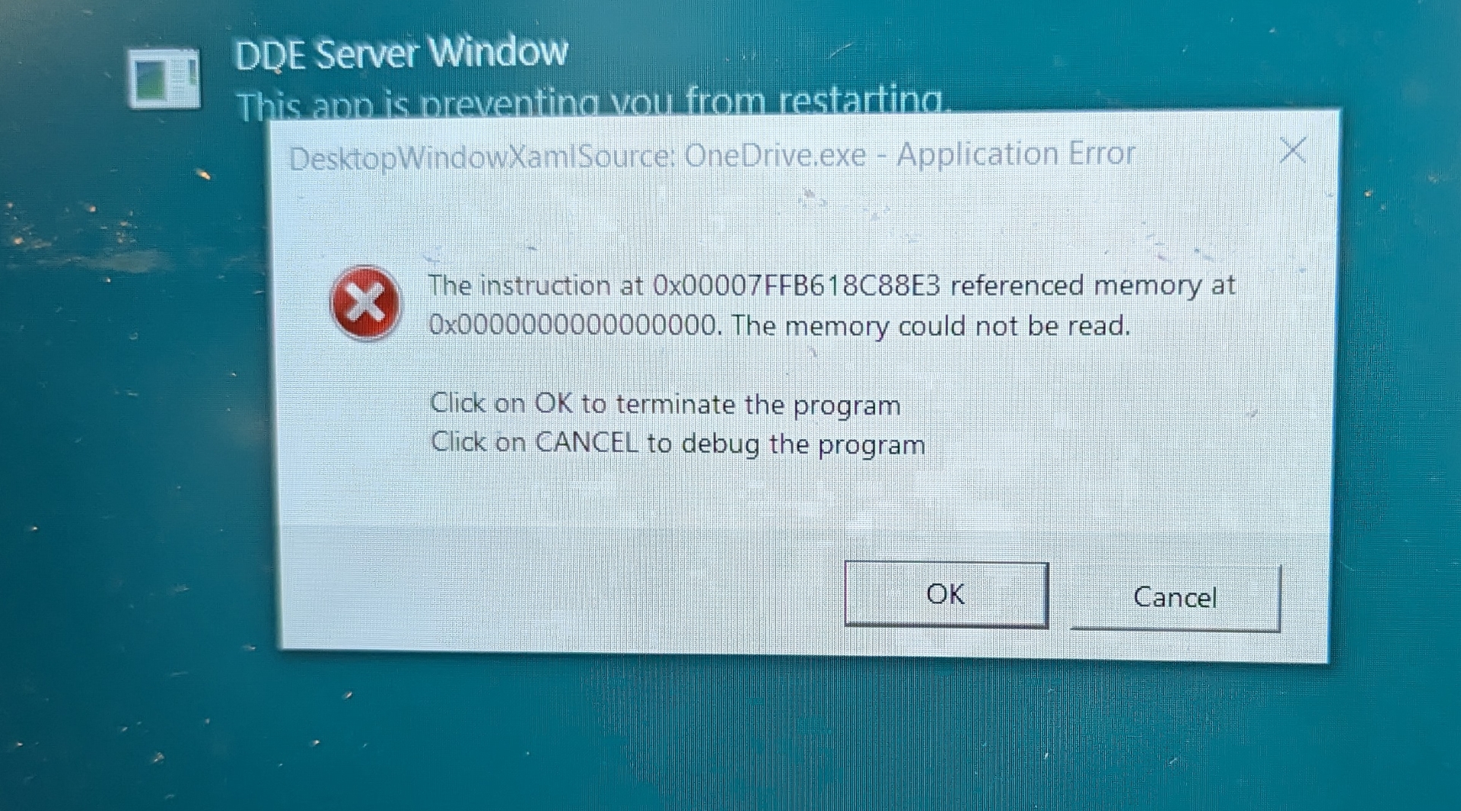Click 'Application Error' in the title bar
The width and height of the screenshot is (1461, 811).
coord(1016,154)
